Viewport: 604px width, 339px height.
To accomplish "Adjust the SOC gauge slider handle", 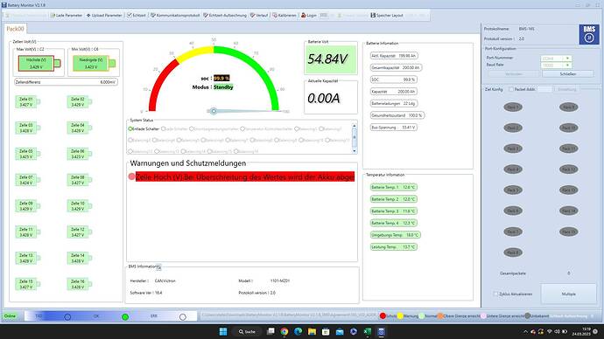I will (x=214, y=111).
